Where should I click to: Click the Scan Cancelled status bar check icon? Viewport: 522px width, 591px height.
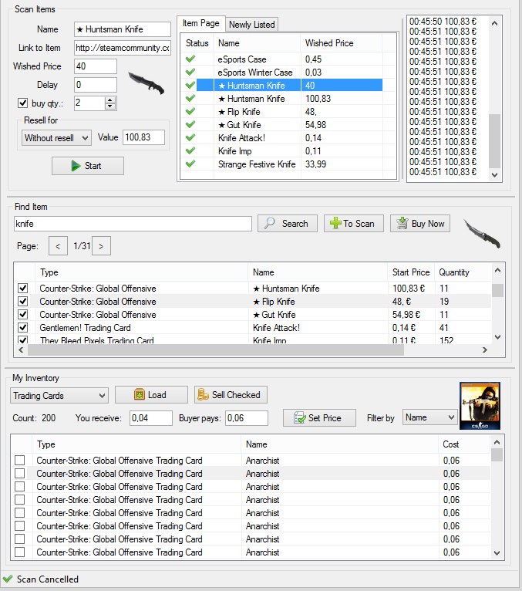pyautogui.click(x=8, y=579)
